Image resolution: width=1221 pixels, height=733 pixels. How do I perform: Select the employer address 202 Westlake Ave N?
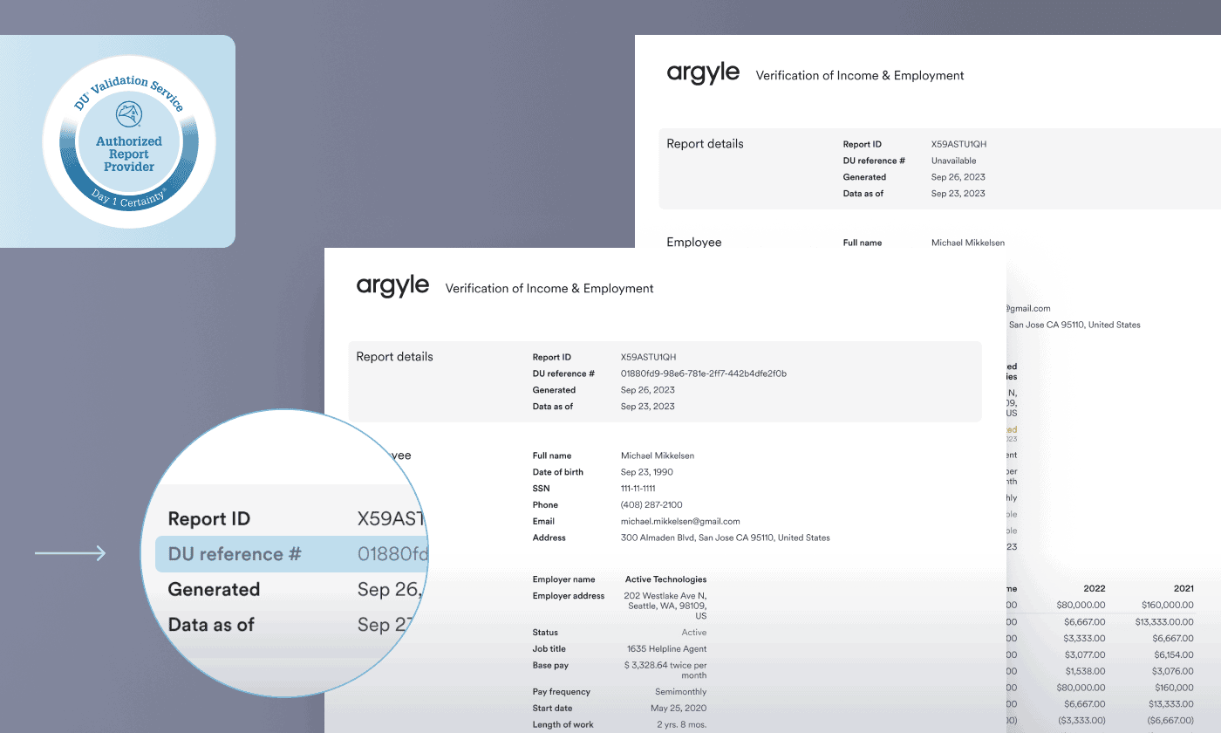[665, 606]
